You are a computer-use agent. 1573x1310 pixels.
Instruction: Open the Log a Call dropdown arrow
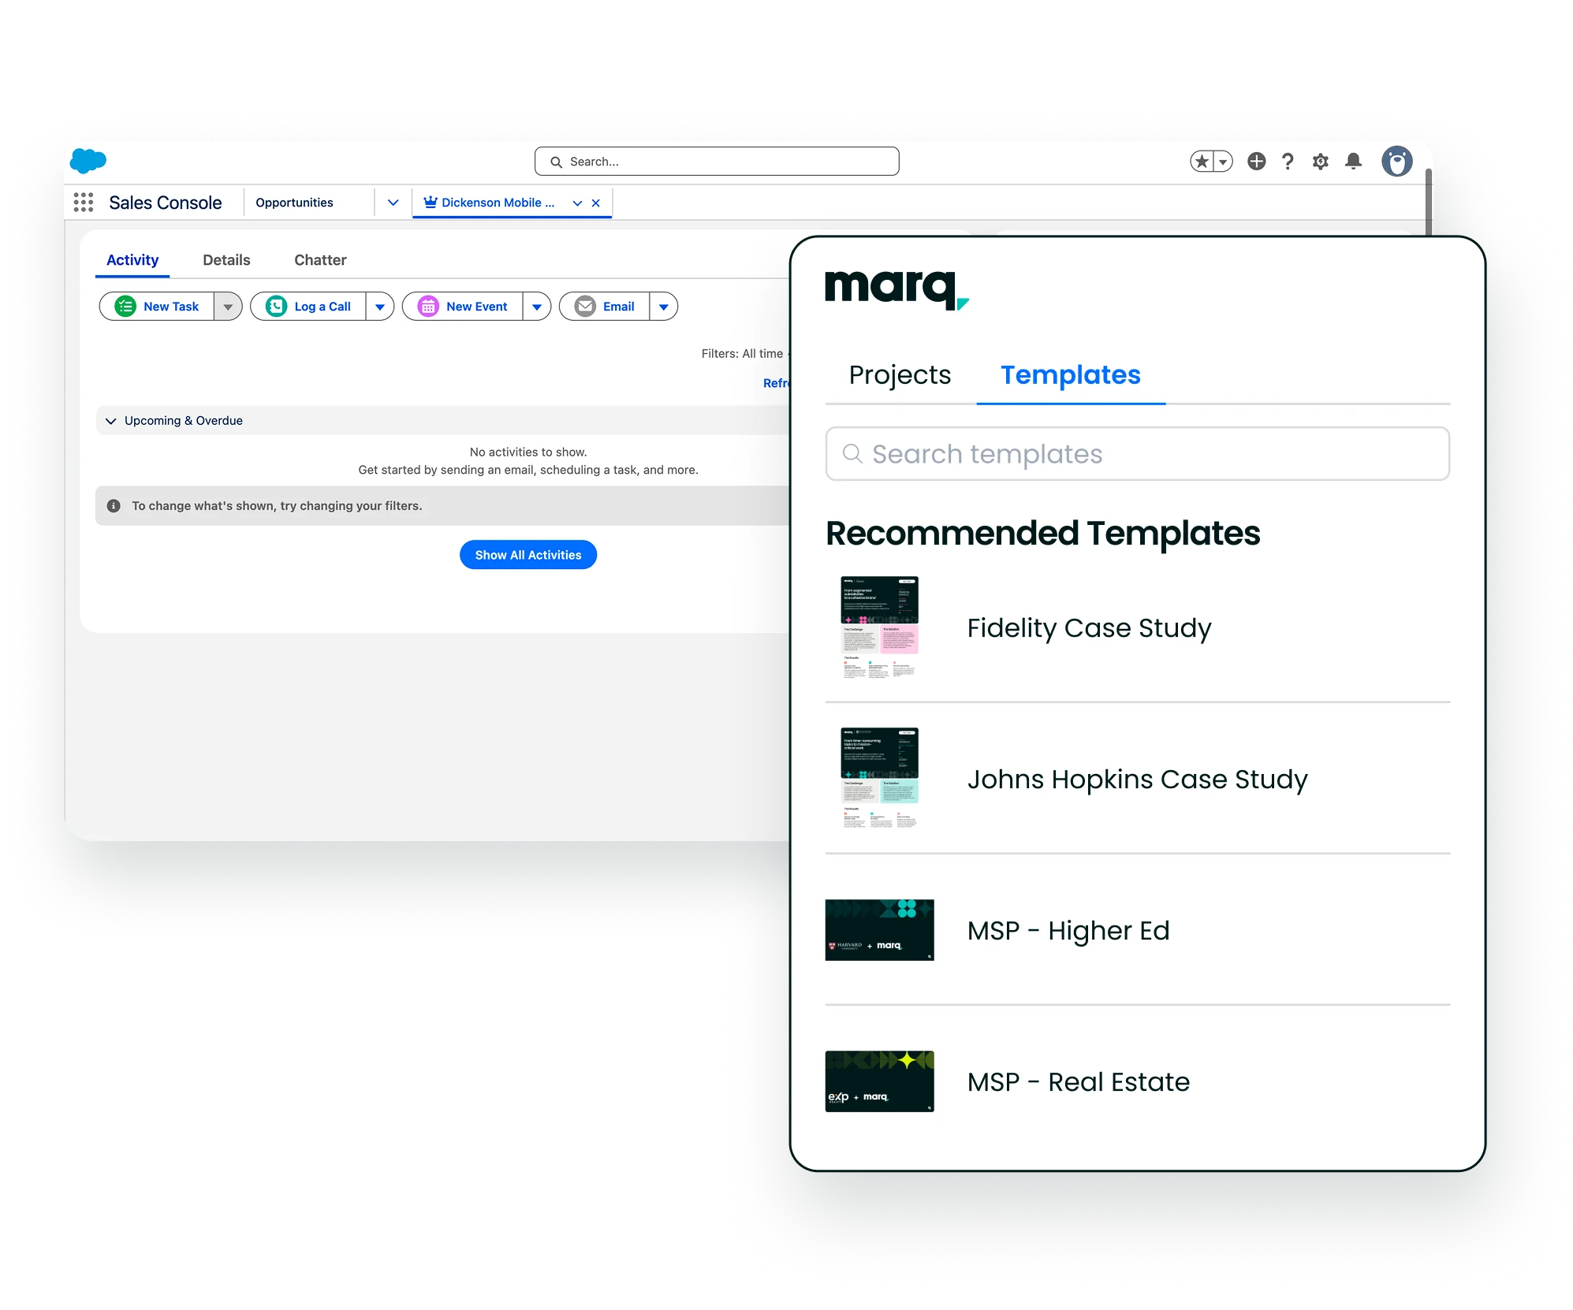coord(380,307)
